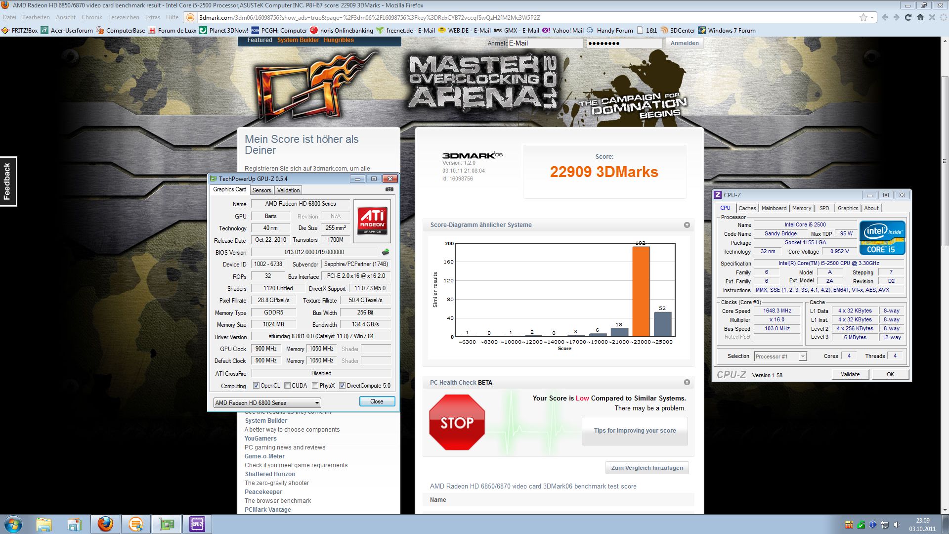Image resolution: width=949 pixels, height=534 pixels.
Task: Click the orange 192 bar in score chart
Action: coord(641,291)
